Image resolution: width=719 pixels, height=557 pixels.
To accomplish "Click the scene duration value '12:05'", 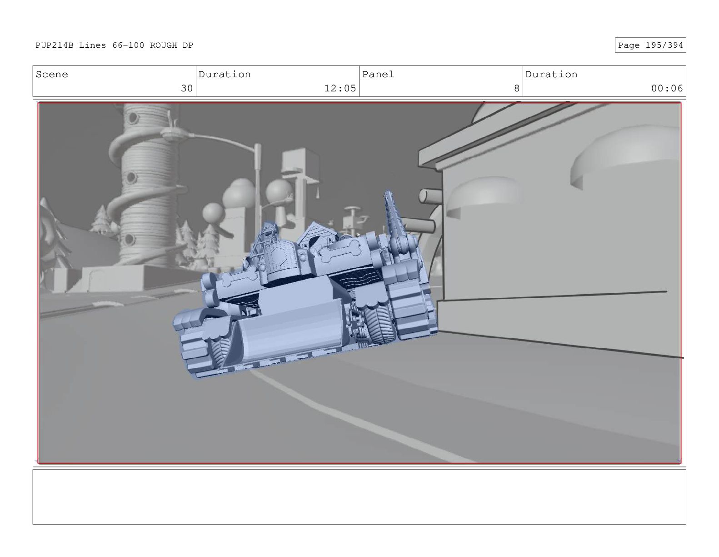I will [340, 89].
